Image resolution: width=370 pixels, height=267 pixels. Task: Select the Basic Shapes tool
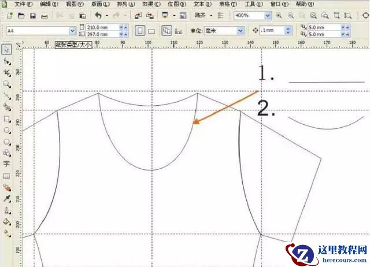7,153
